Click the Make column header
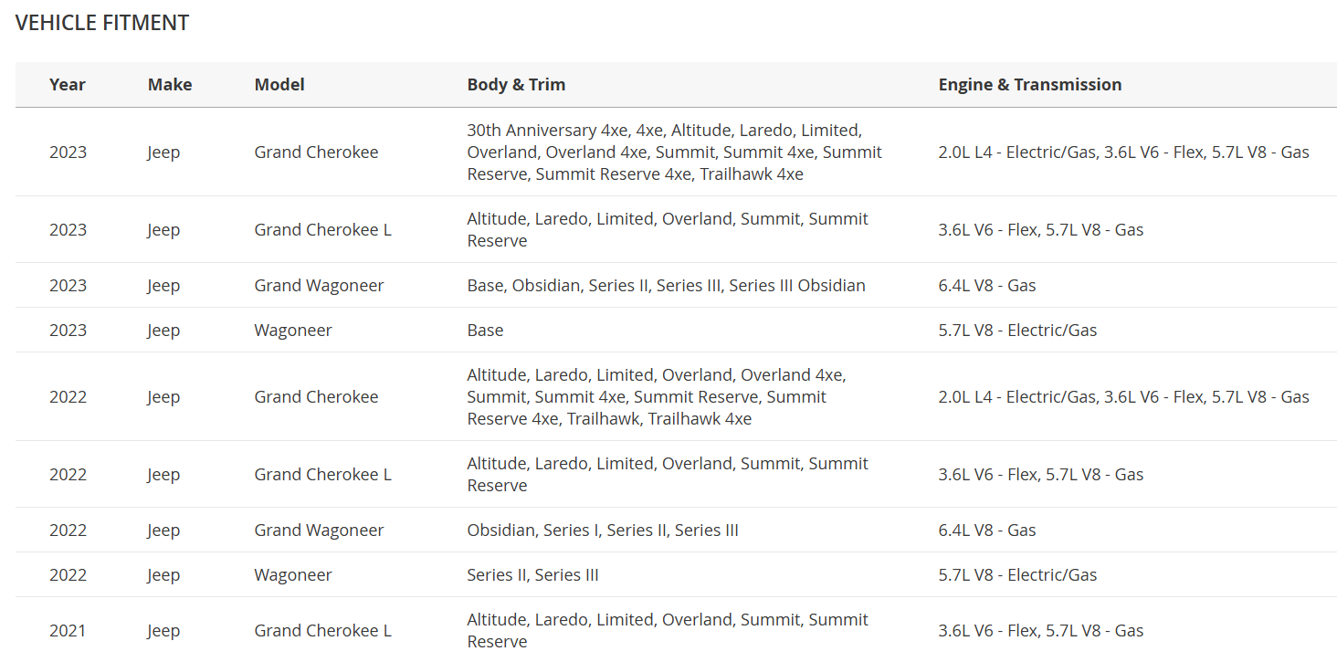 170,85
